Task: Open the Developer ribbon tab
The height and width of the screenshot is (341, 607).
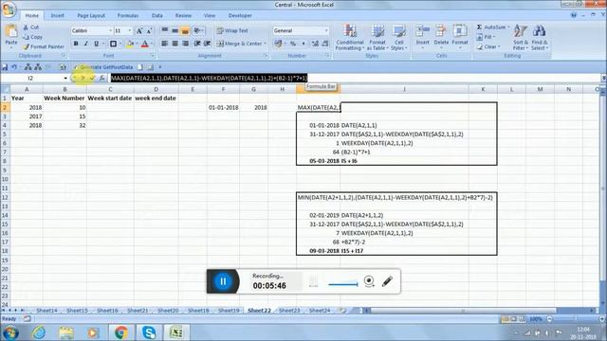Action: (x=240, y=15)
